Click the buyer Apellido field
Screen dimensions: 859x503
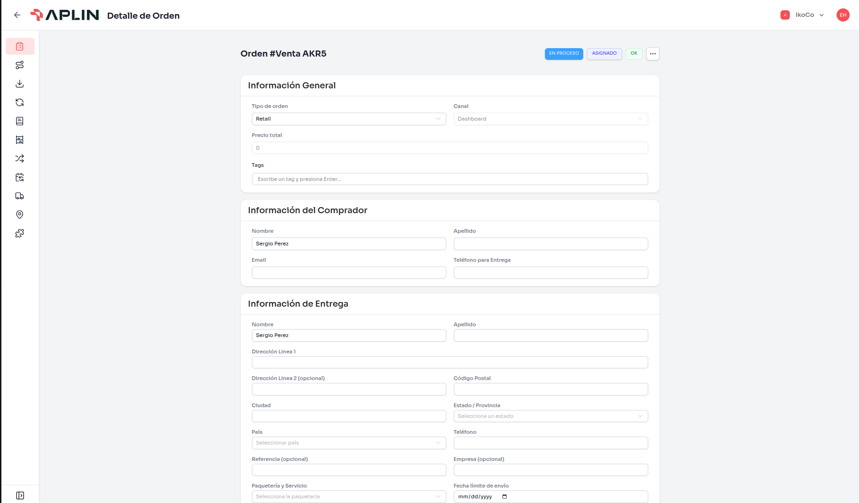coord(551,244)
